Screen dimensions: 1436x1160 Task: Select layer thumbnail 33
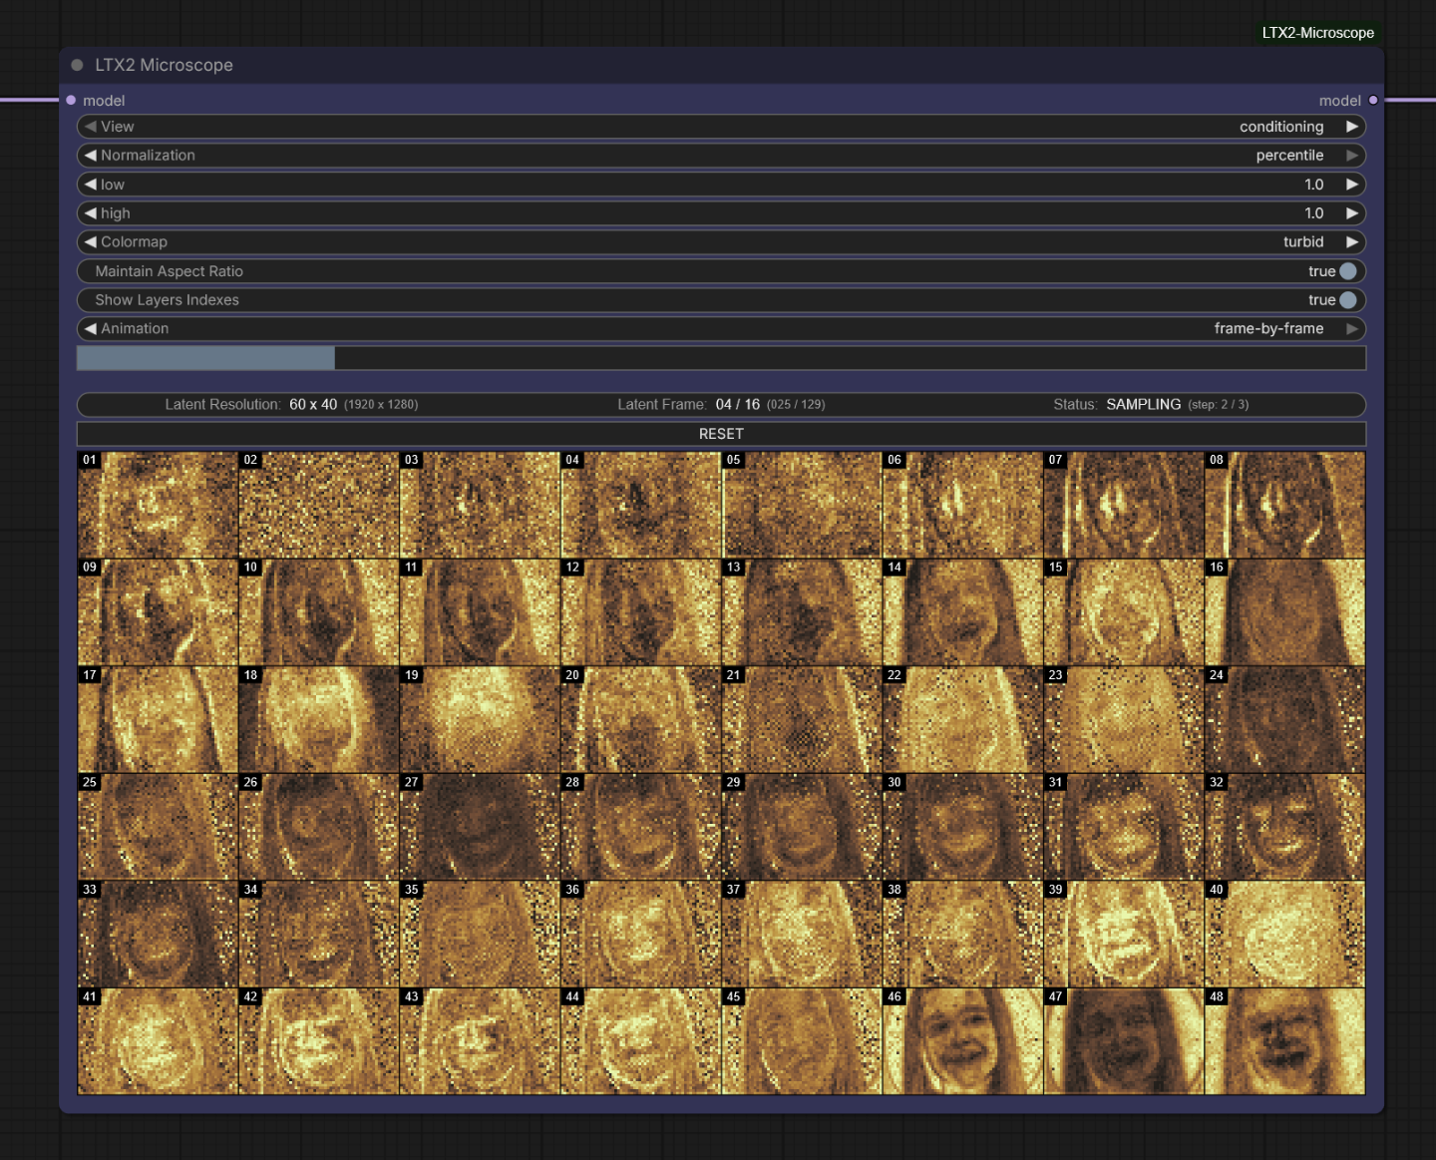158,935
